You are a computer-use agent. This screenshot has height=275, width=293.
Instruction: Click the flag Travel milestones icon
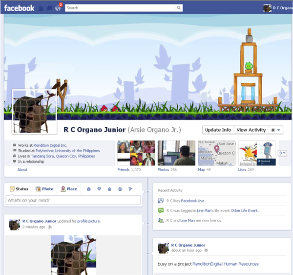click(x=130, y=189)
